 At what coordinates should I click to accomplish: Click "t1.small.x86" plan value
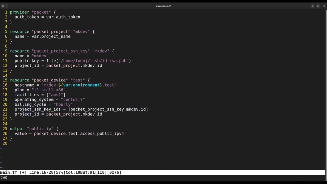click(x=49, y=90)
